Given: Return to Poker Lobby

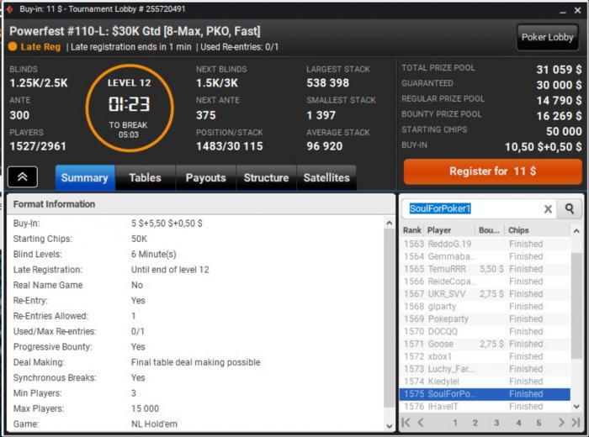Looking at the screenshot, I should pos(547,37).
